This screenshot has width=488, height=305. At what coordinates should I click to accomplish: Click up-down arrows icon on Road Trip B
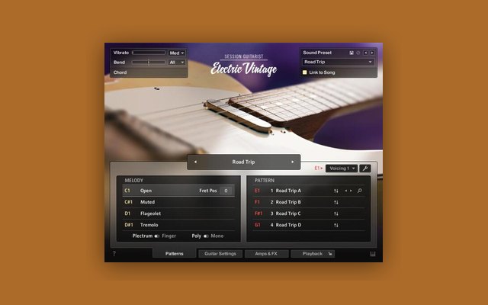coord(336,202)
